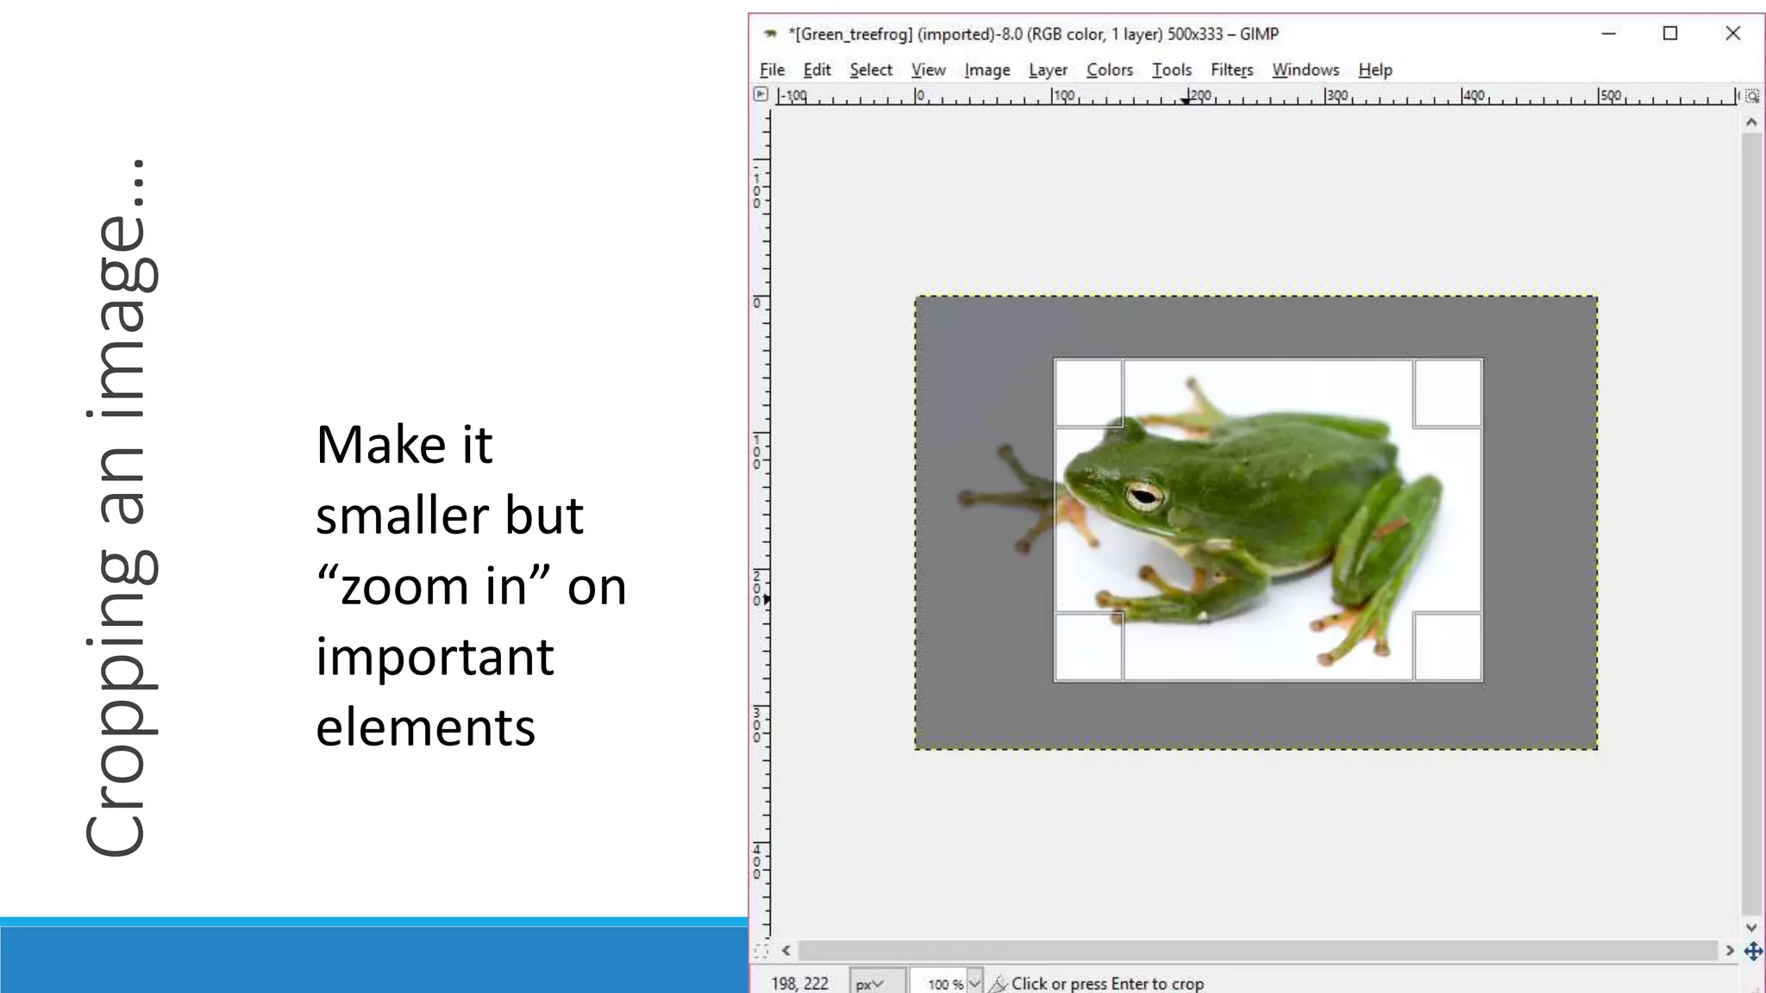Click the vertical scrollbar up arrow
Screen dimensions: 1766x993
pos(1751,122)
